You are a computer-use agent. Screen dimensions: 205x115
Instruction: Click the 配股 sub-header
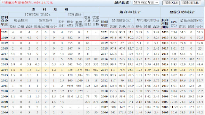pos(191,27)
